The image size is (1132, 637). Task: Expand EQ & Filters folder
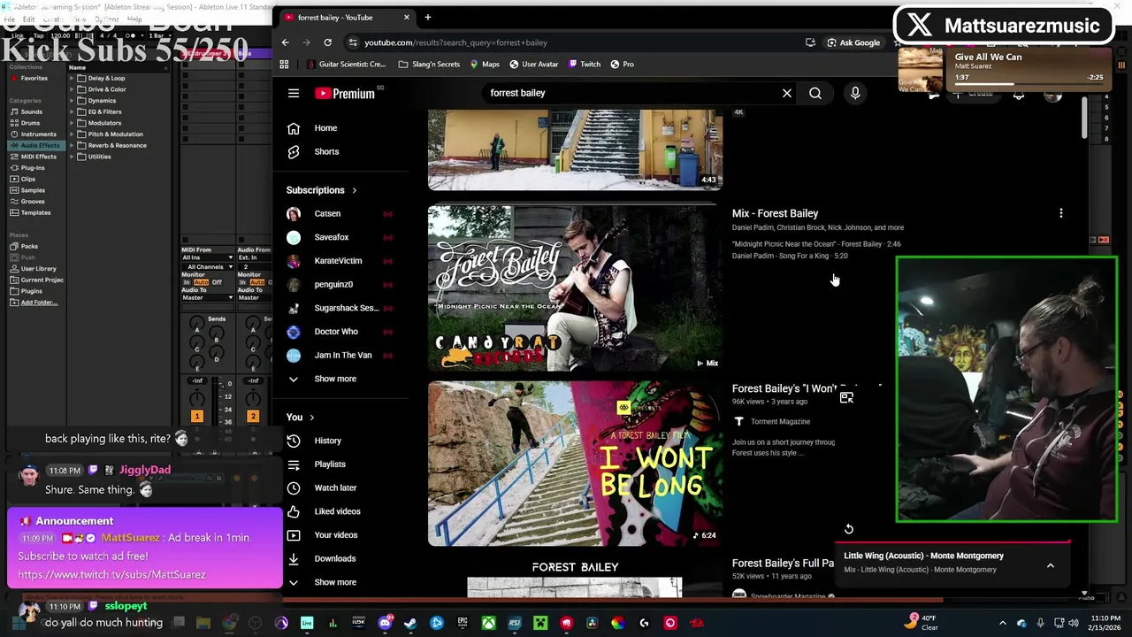pyautogui.click(x=73, y=112)
